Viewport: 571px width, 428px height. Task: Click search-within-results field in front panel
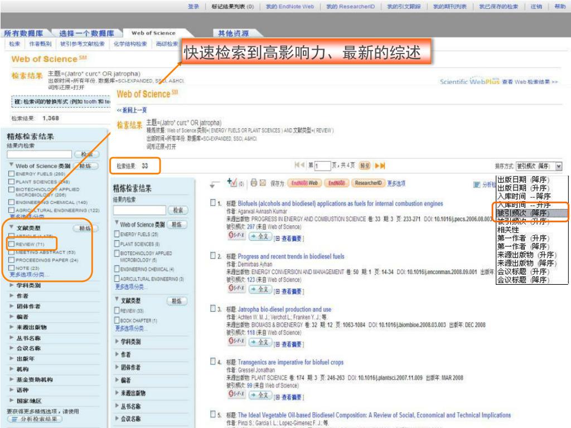click(139, 210)
